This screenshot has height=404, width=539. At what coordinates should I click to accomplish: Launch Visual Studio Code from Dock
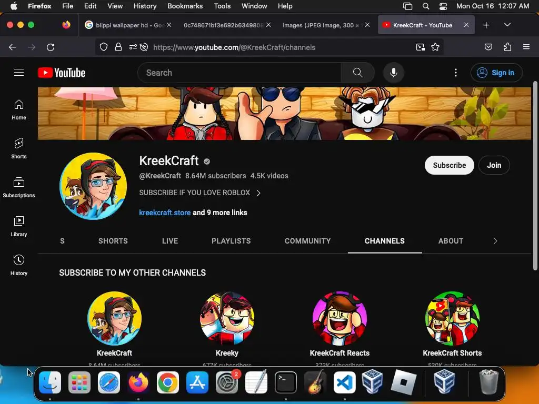pyautogui.click(x=344, y=382)
